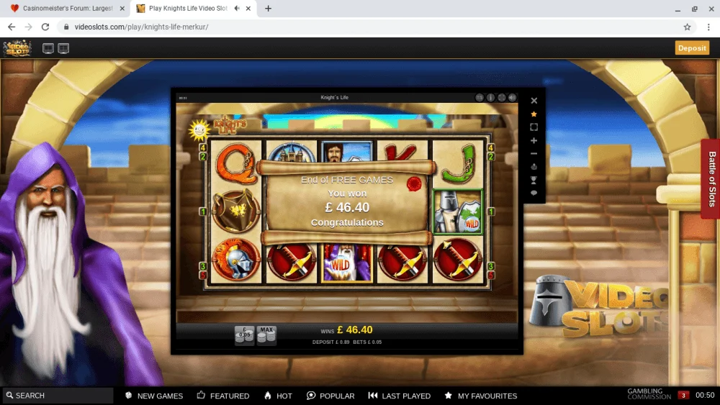Click the BETS £ 0.05 text

(367, 342)
